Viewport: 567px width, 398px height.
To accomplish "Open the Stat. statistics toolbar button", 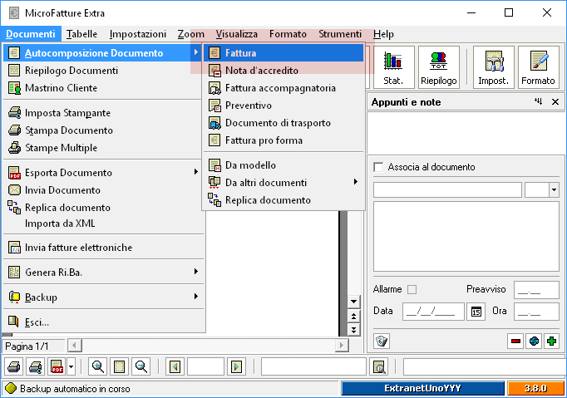I will 393,67.
